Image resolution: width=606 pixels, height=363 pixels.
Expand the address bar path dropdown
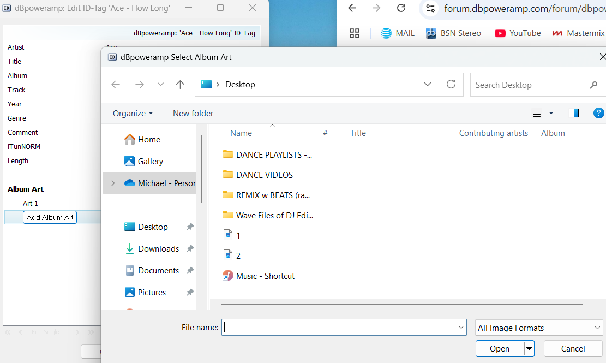tap(428, 84)
